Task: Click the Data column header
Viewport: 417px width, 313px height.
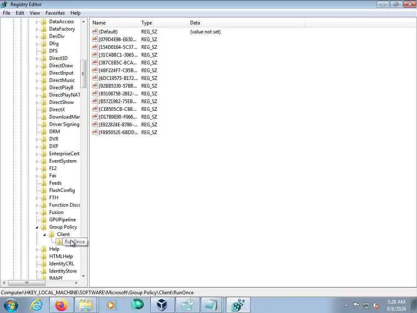Action: pos(246,23)
